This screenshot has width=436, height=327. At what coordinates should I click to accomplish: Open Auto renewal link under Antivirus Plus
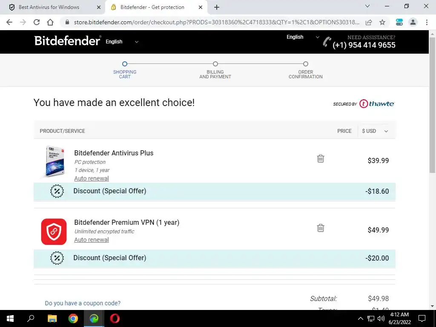coord(92,178)
